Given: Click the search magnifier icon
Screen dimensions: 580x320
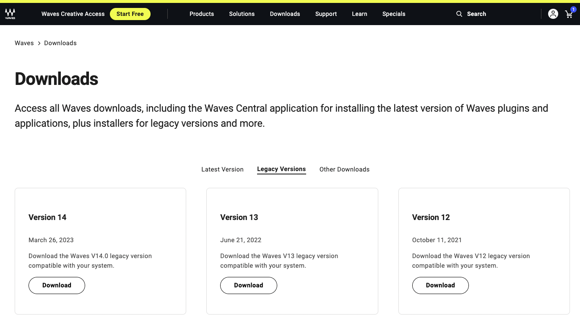Looking at the screenshot, I should [x=459, y=14].
